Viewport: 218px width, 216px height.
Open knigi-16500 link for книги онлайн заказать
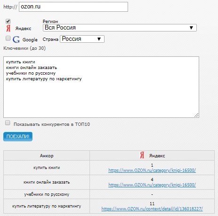[152, 185]
